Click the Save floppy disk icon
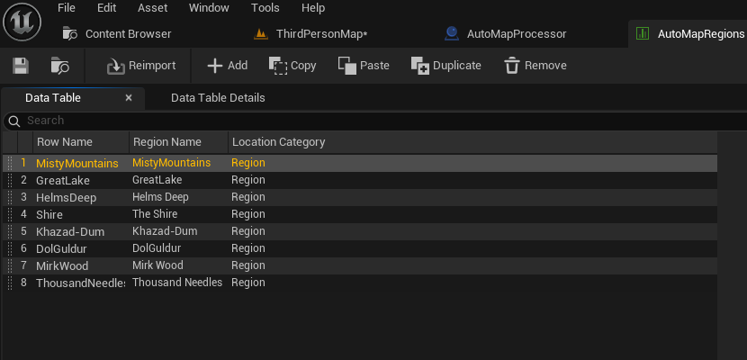The width and height of the screenshot is (747, 360). 21,66
